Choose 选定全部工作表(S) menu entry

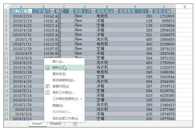click(64, 118)
